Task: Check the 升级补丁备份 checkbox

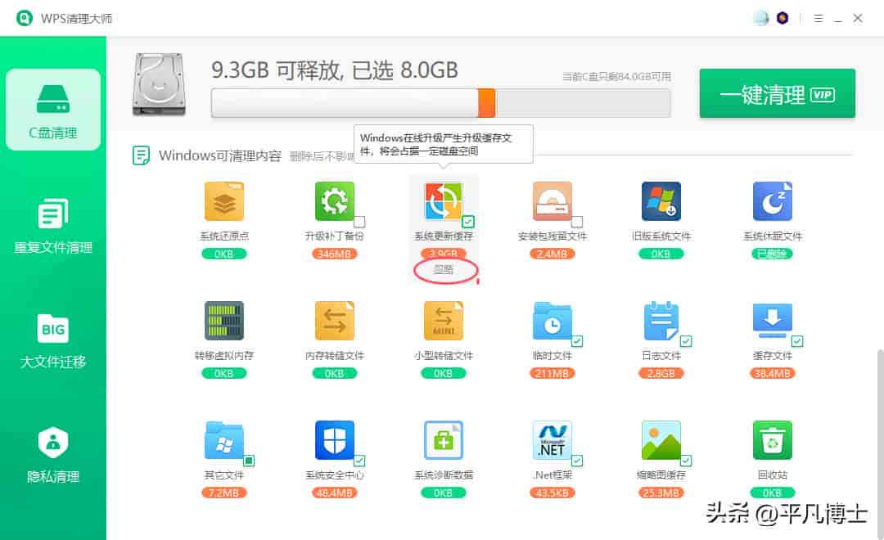Action: coord(359,222)
